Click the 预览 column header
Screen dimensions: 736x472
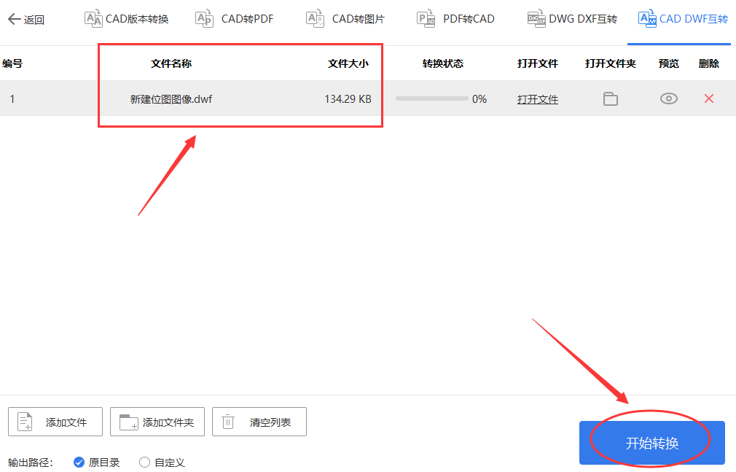pos(668,63)
